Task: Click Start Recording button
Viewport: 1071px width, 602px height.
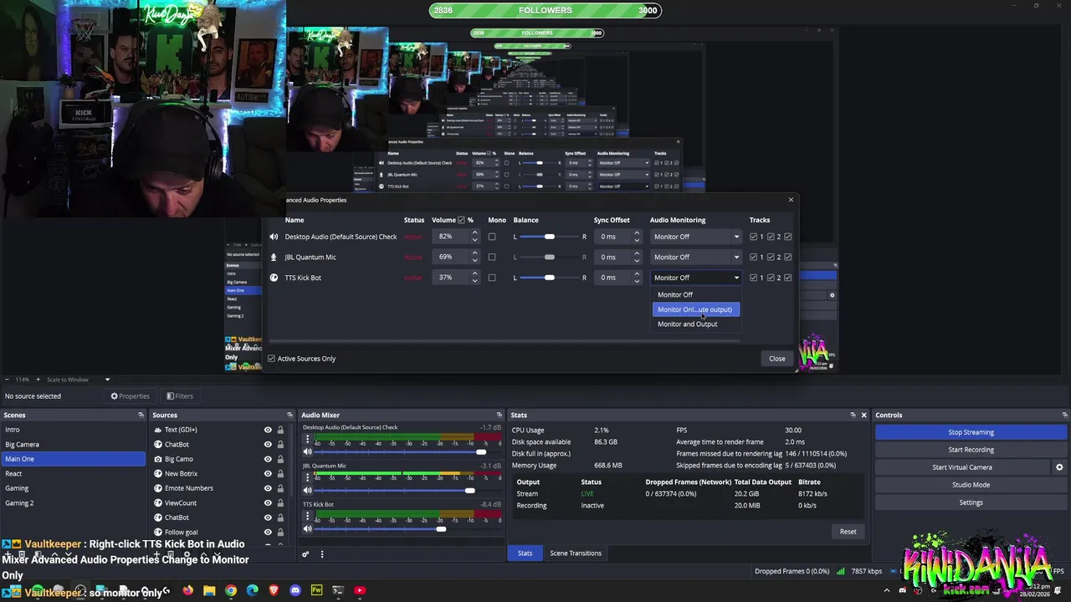Action: point(971,450)
